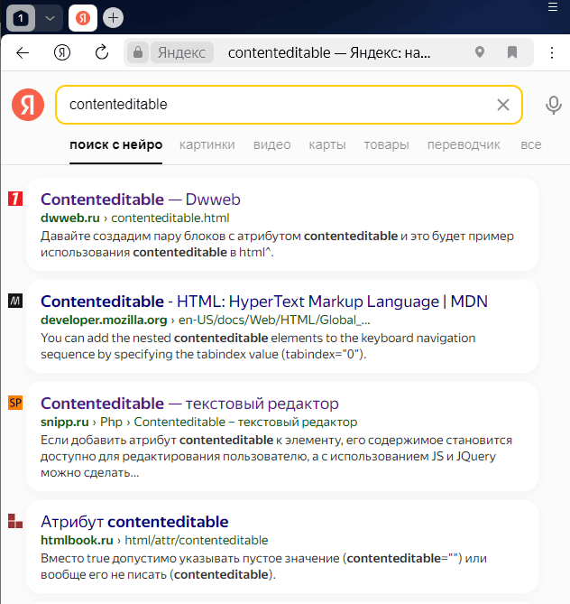Expand the tab groups chevron dropdown

pos(50,18)
